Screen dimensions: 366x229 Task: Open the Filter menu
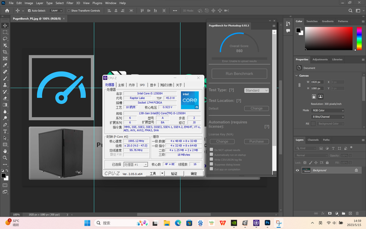point(70,3)
